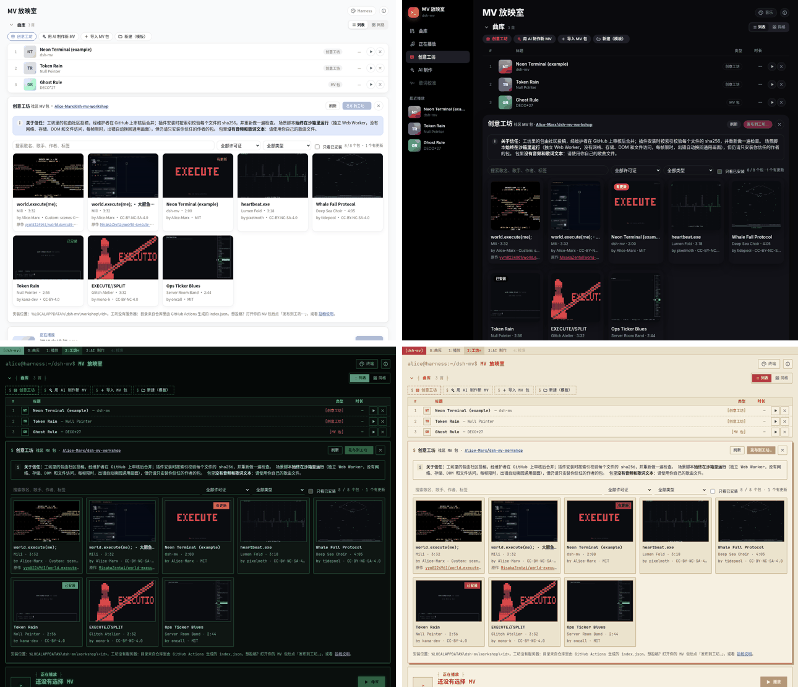Enable 只看已安装 checkbox in the light theme window

317,147
